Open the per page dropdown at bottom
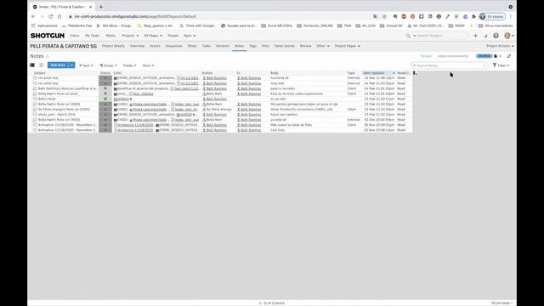 [501, 303]
